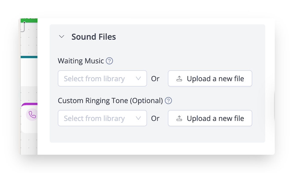Open the Custom Ringing Tone library dropdown
Screen dimensions: 293x173
coord(102,118)
